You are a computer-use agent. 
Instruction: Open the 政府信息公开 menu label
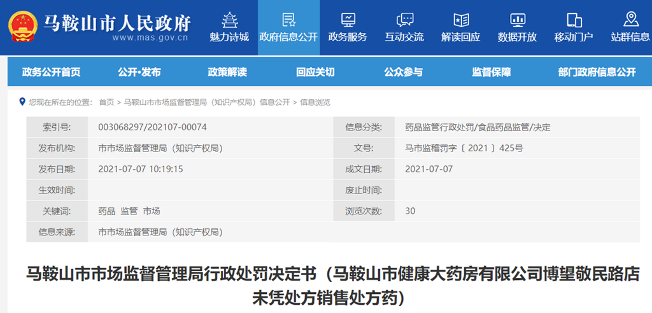click(288, 37)
